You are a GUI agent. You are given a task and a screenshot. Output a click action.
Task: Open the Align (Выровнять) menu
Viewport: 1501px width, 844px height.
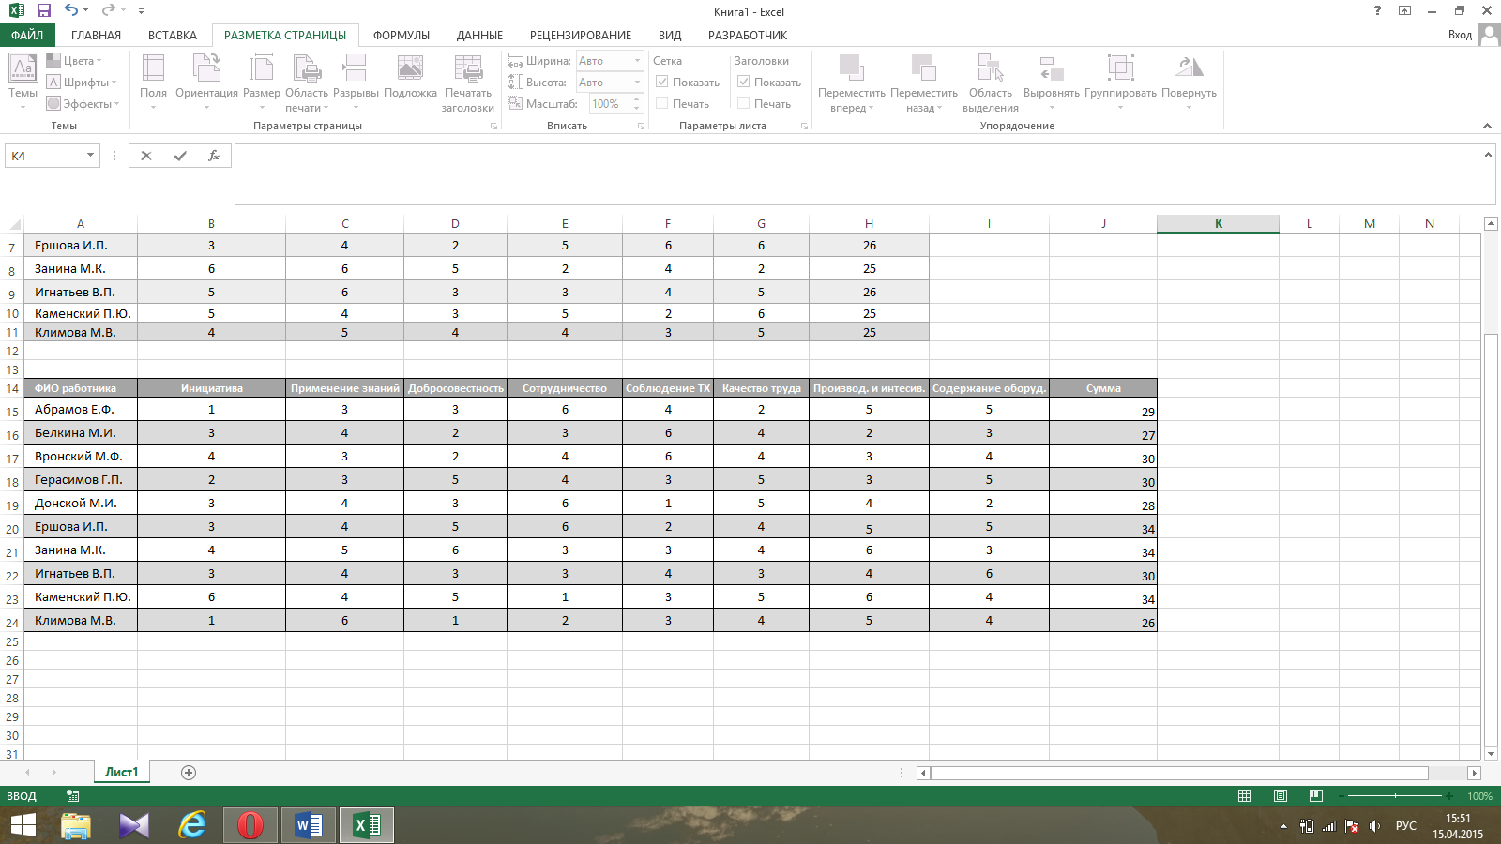1051,82
